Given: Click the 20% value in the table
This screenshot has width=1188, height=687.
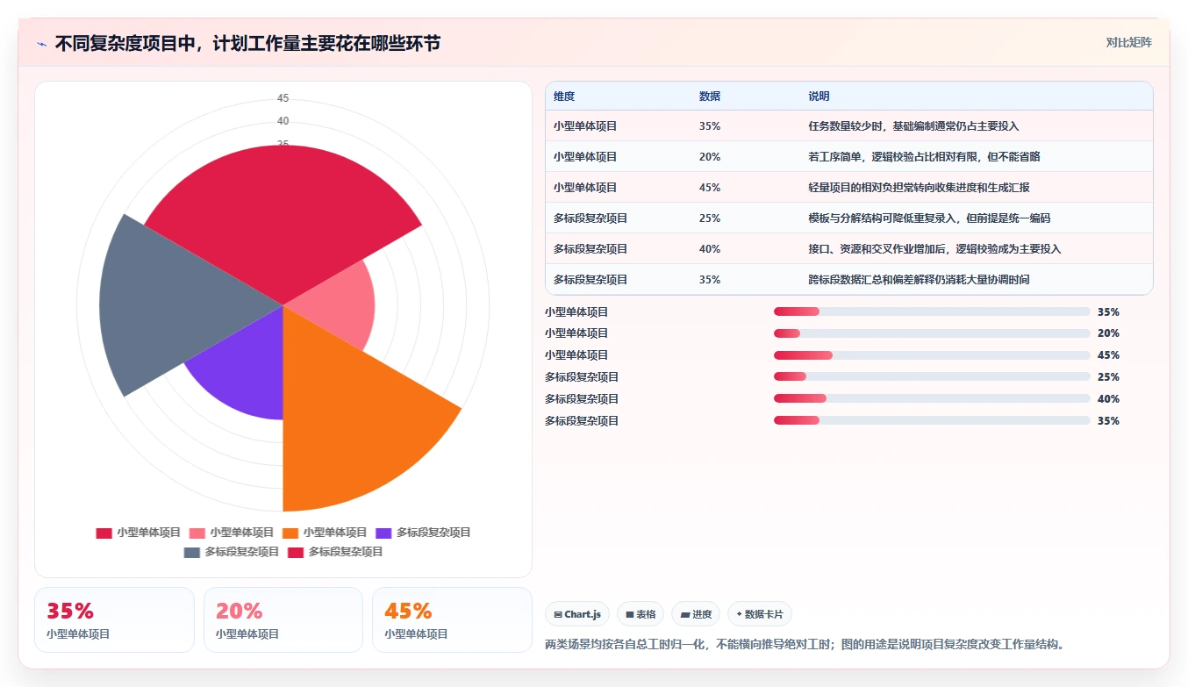Looking at the screenshot, I should [x=710, y=157].
